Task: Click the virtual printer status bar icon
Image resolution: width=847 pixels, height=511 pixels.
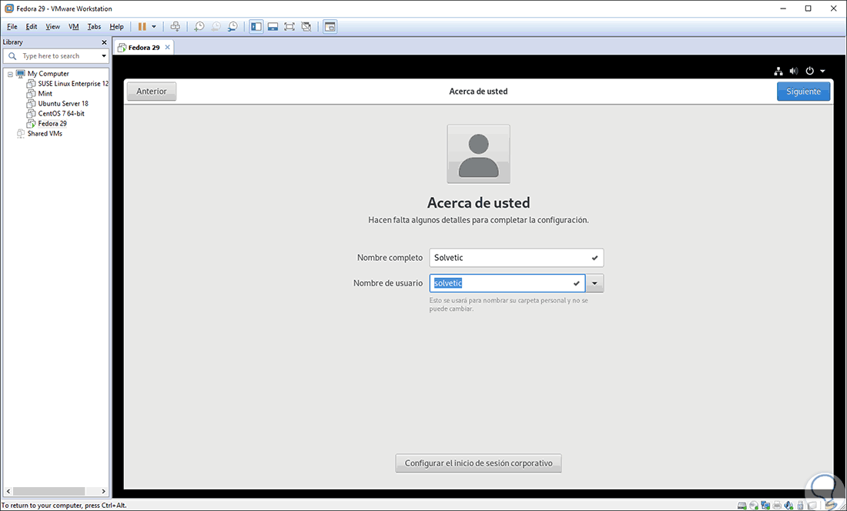Action: coord(777,506)
